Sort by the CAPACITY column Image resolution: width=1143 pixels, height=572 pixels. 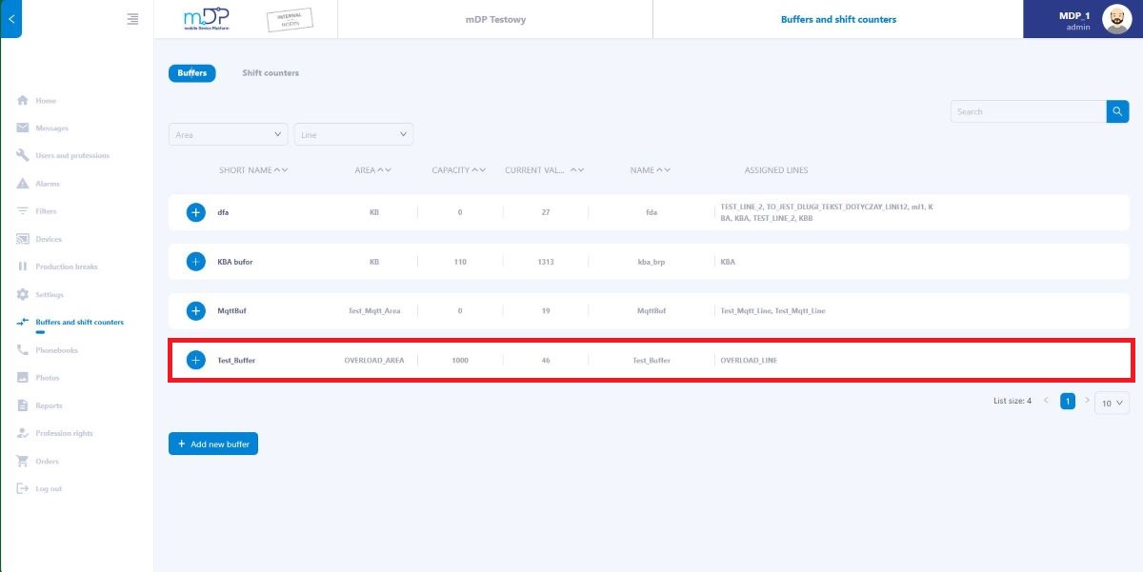coord(460,170)
